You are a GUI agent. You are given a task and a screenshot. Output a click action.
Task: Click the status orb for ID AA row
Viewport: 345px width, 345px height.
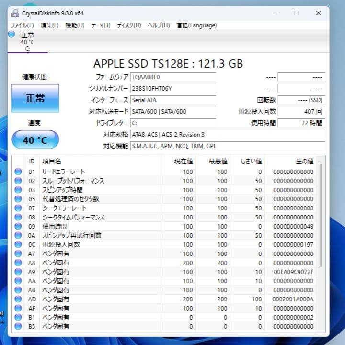click(18, 281)
